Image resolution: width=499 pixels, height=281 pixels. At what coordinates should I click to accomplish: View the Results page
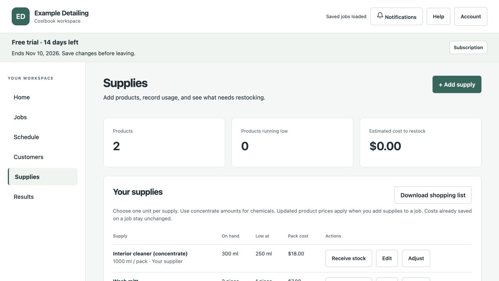point(42,197)
